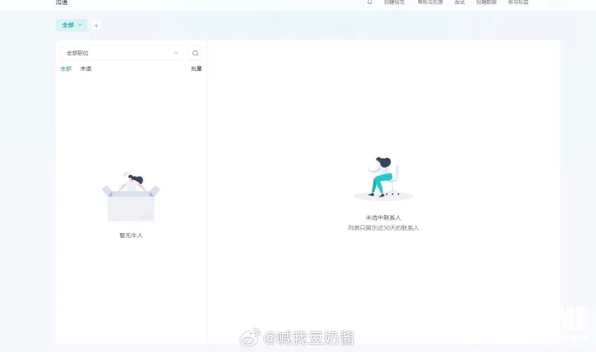Image resolution: width=596 pixels, height=352 pixels.
Task: Open 招聘规范 in the top navigation
Action: 394,2
